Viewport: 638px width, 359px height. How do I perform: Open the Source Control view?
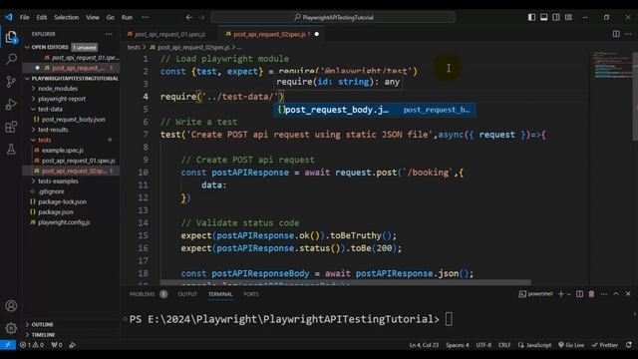[11, 82]
